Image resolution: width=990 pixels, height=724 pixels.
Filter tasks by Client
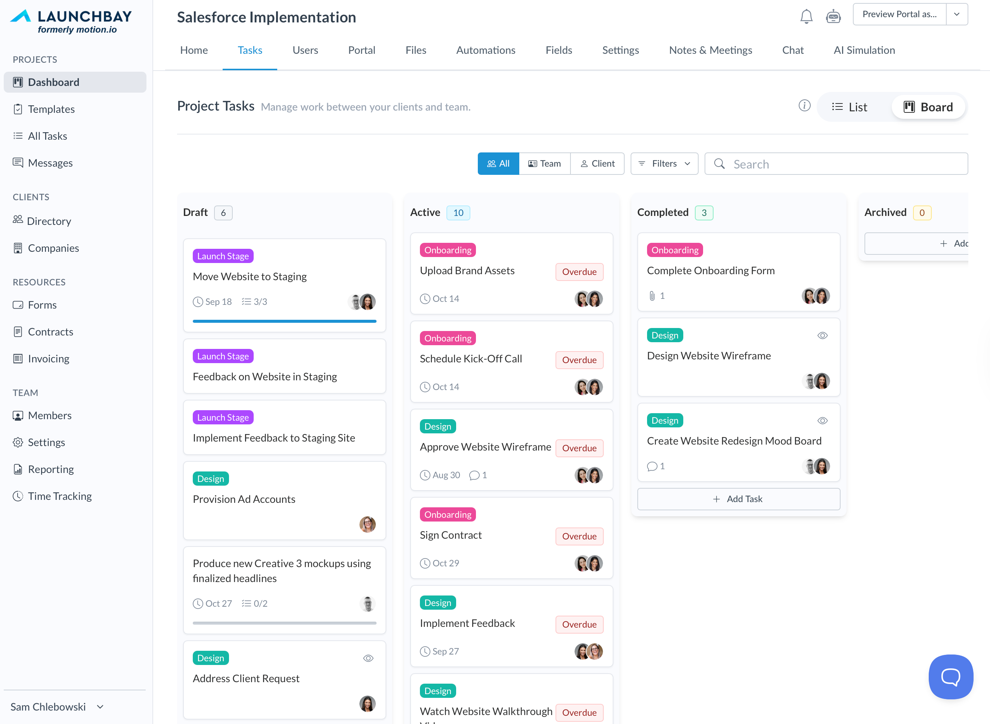pos(597,164)
